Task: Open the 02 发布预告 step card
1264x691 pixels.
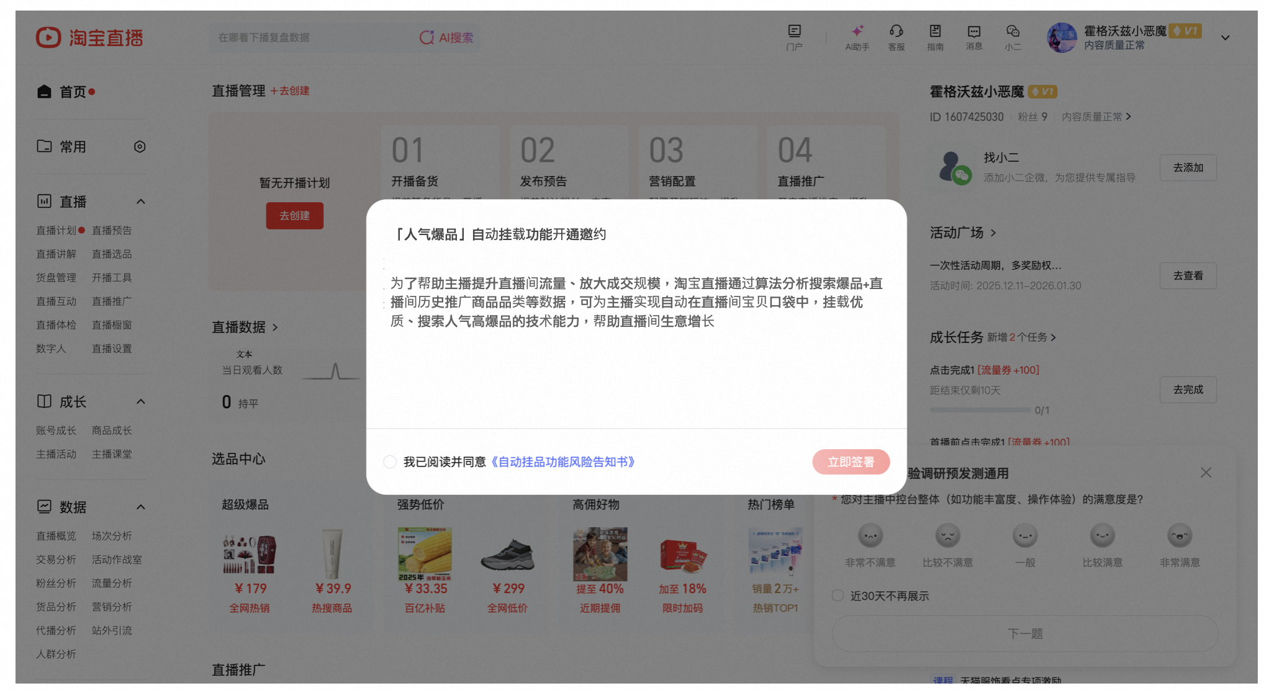Action: [x=569, y=163]
